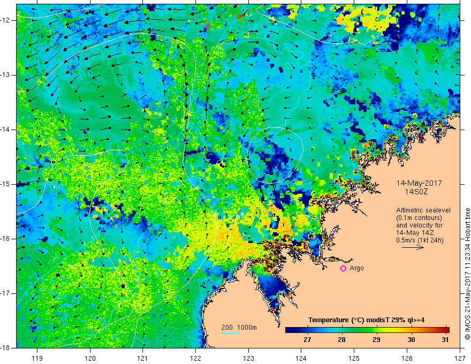Click longitude axis label 124
The height and width of the screenshot is (364, 471).
[x=301, y=358]
